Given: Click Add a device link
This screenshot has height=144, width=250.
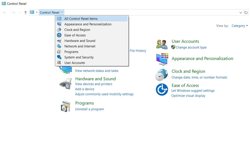Looking at the screenshot, I should (84, 89).
